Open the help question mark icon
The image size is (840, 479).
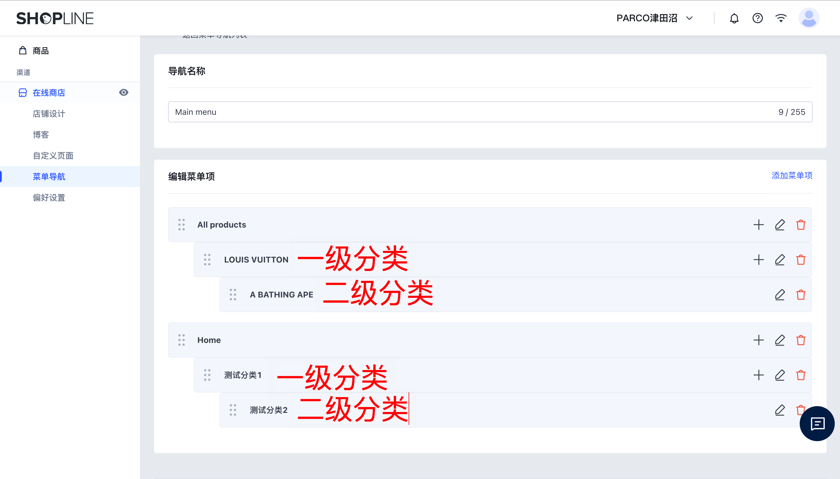tap(757, 18)
